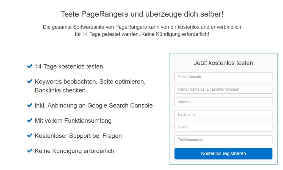Click into the Vorname field

pyautogui.click(x=223, y=102)
